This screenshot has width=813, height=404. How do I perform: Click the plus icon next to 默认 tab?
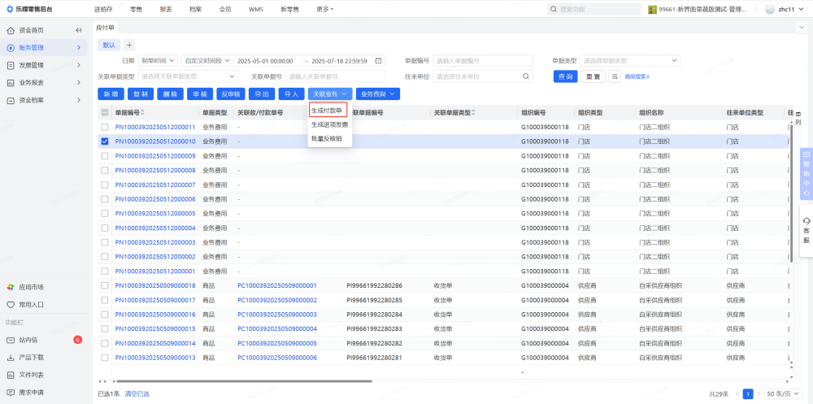(x=129, y=45)
